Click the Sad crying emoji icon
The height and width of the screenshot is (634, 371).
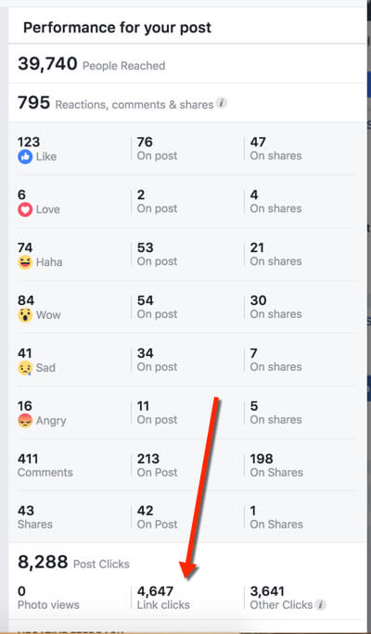pyautogui.click(x=25, y=368)
